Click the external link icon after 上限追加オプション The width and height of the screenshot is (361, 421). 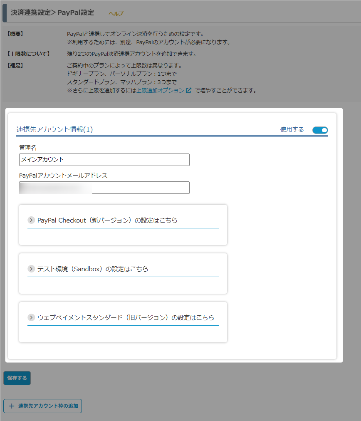coord(189,90)
